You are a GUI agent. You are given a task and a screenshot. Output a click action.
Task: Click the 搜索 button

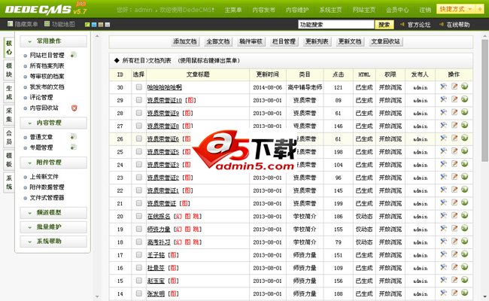(384, 24)
